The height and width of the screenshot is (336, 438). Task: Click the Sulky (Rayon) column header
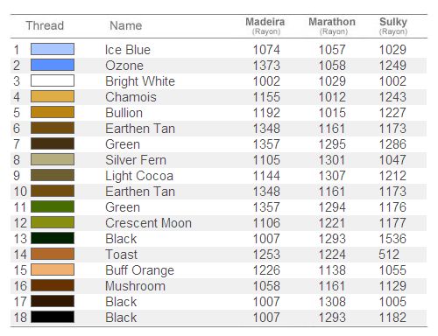click(x=393, y=26)
